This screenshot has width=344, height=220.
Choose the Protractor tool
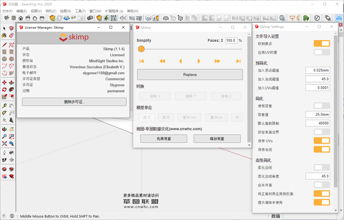point(4,113)
